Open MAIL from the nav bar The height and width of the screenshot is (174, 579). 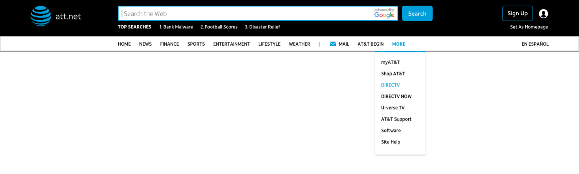pos(344,44)
